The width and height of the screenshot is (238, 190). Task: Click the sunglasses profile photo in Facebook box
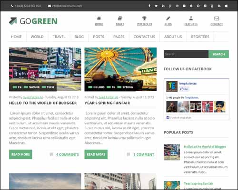coord(219,107)
